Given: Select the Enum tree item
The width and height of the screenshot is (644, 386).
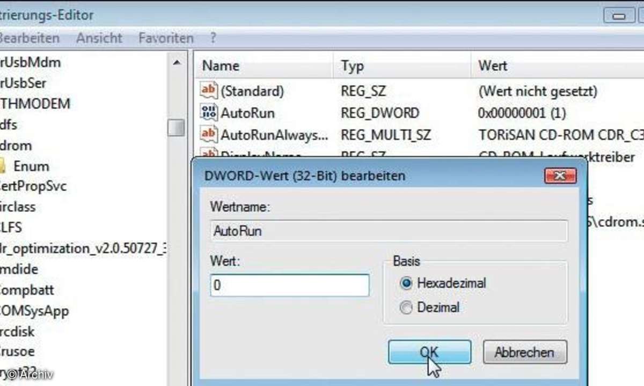Looking at the screenshot, I should point(31,166).
